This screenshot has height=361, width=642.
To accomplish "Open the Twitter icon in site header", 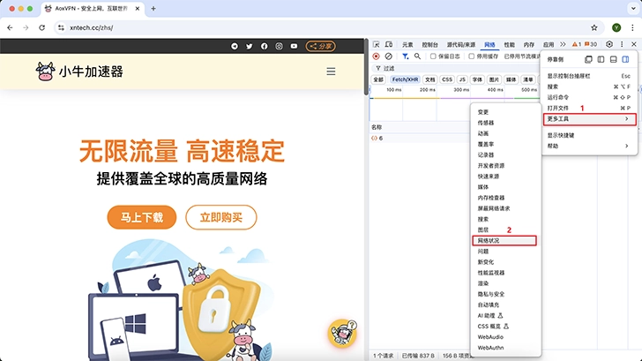I will point(249,46).
